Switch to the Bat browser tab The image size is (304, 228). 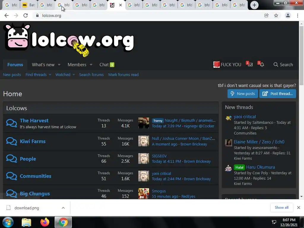coord(28,5)
